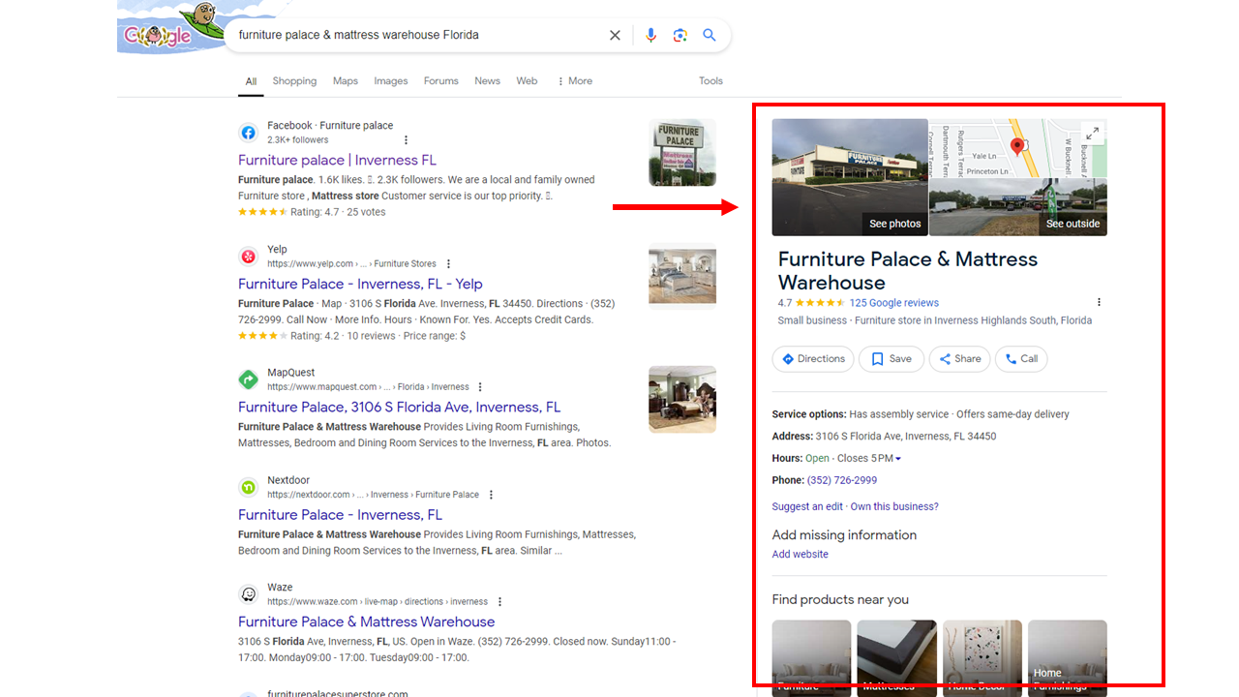Image resolution: width=1239 pixels, height=697 pixels.
Task: Open options for the MapQuest result
Action: point(480,387)
